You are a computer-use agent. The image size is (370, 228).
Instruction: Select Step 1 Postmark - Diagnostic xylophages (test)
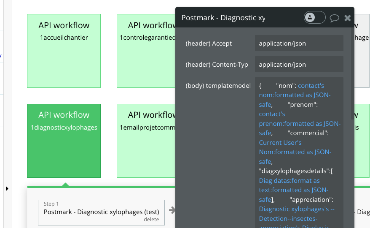[x=101, y=212]
